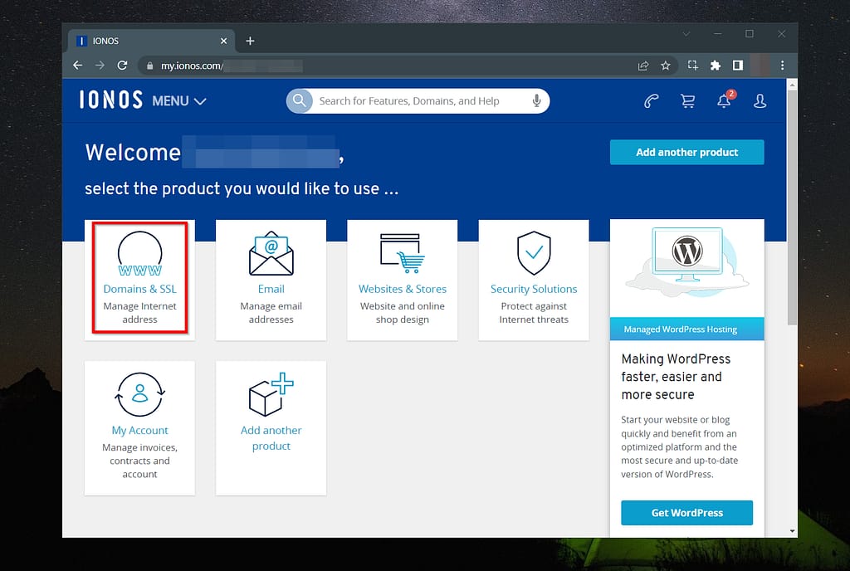
Task: Open the user profile icon
Action: click(760, 100)
